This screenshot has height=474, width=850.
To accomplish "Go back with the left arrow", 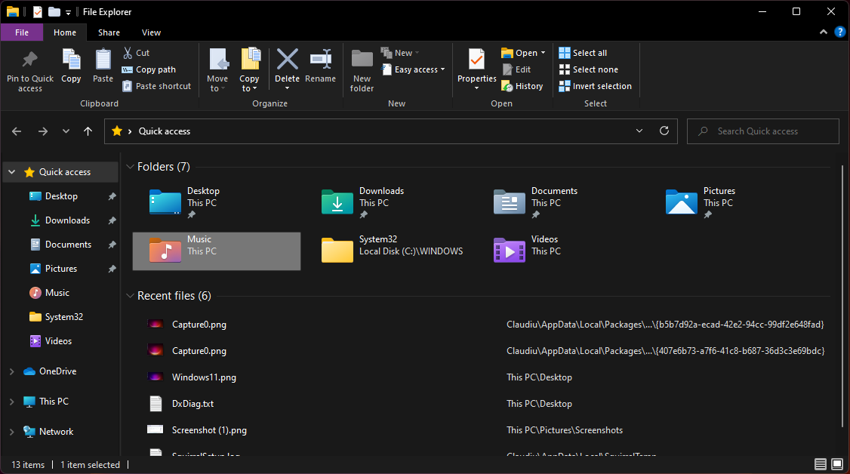I will 17,131.
